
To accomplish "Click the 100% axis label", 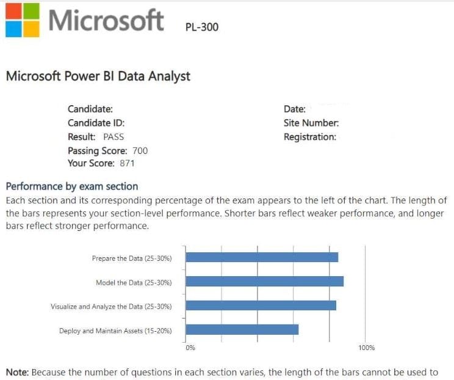I will (x=366, y=348).
